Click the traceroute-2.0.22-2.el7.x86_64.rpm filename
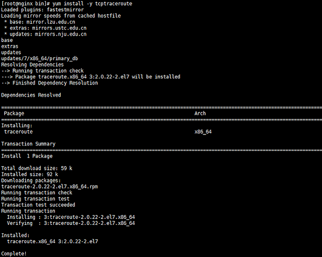Viewport: 322px width, 257px height. [49, 187]
